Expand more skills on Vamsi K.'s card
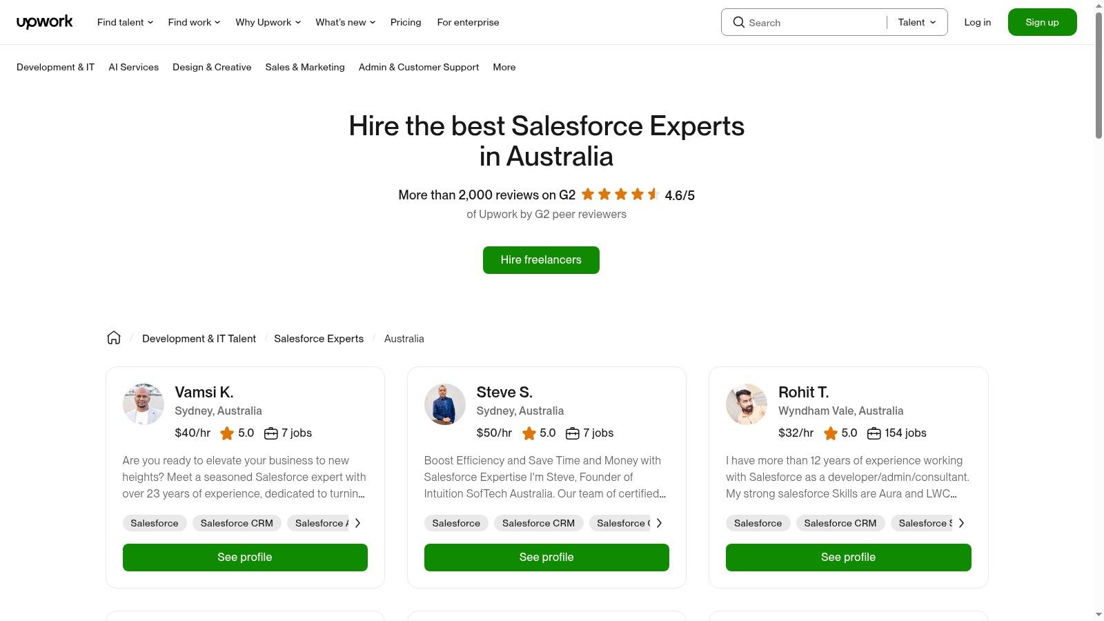 (357, 523)
